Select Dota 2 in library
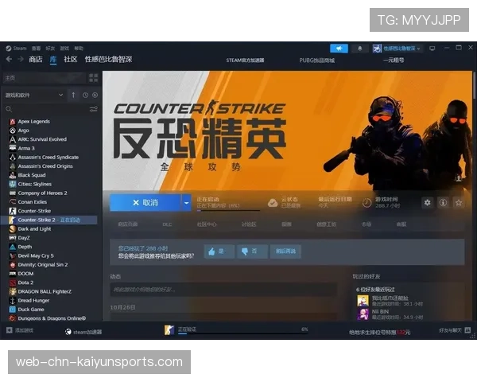This screenshot has height=382, width=477. [x=25, y=283]
